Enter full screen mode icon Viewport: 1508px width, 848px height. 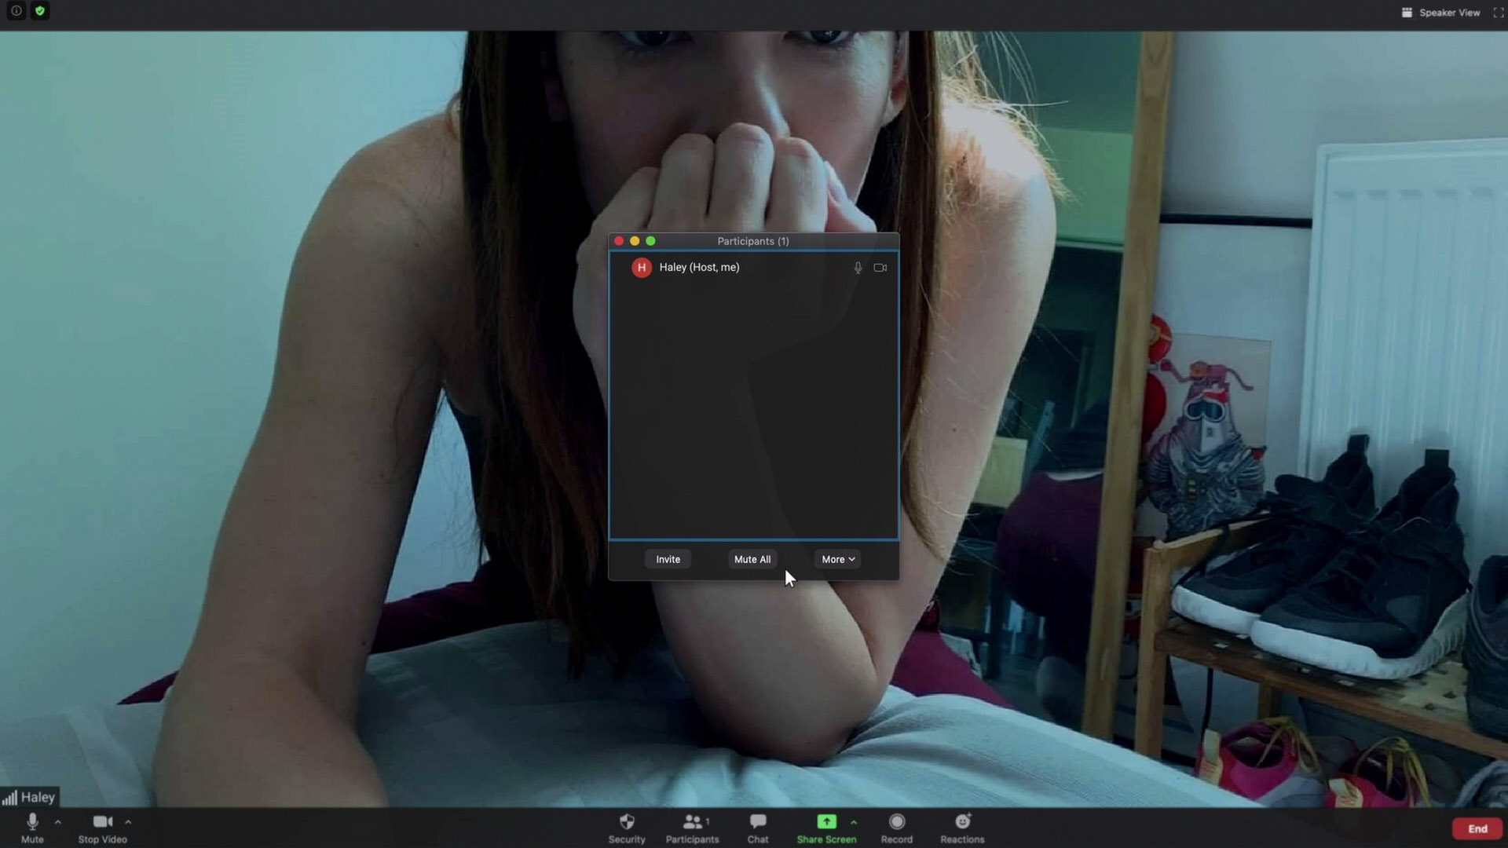(x=1498, y=13)
